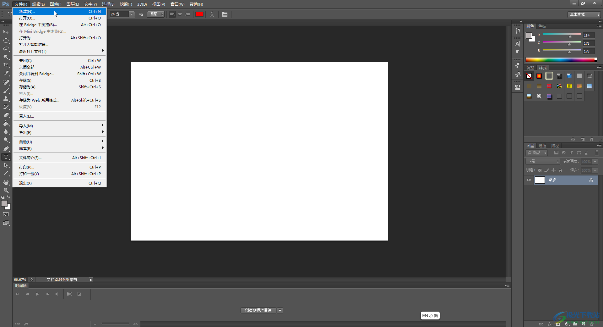Select the History Brush tool
603x327 pixels.
point(6,107)
